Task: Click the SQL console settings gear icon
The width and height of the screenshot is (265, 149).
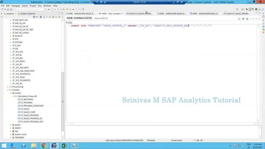Action: point(243,19)
